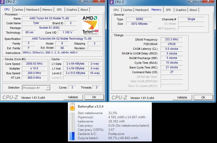Click the CPU-Z icon in left window title
This screenshot has width=217, height=143.
click(x=2, y=2)
